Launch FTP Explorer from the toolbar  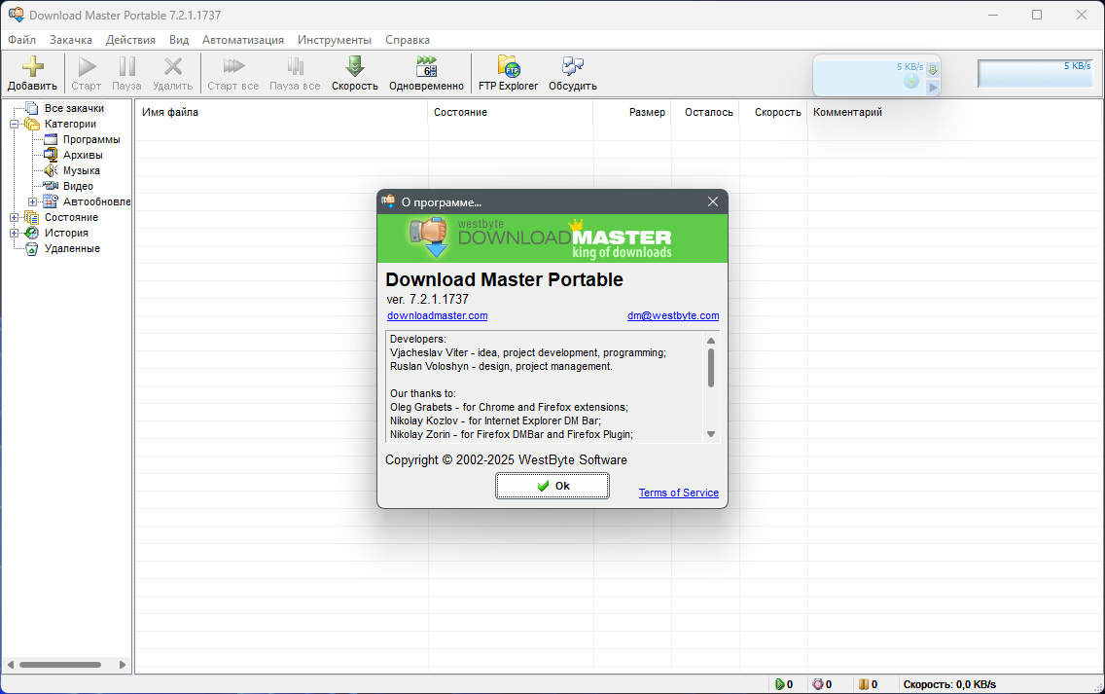(x=508, y=67)
